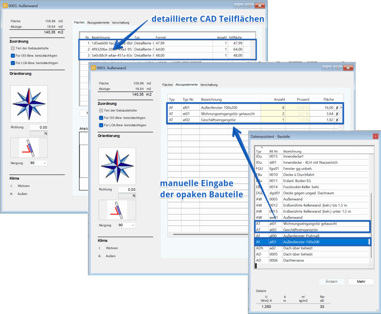
Task: Click the Richtung input field in front window
Action: [127, 189]
